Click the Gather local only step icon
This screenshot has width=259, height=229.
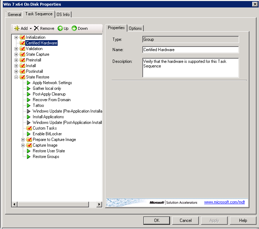tap(28, 88)
